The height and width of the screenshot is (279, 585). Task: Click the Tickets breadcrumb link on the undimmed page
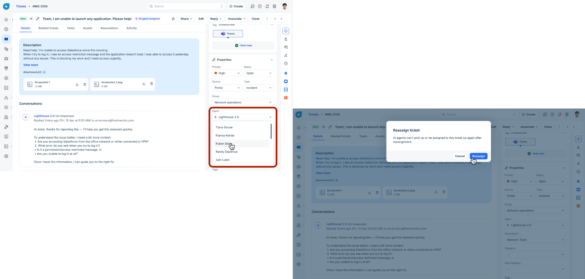(21, 6)
